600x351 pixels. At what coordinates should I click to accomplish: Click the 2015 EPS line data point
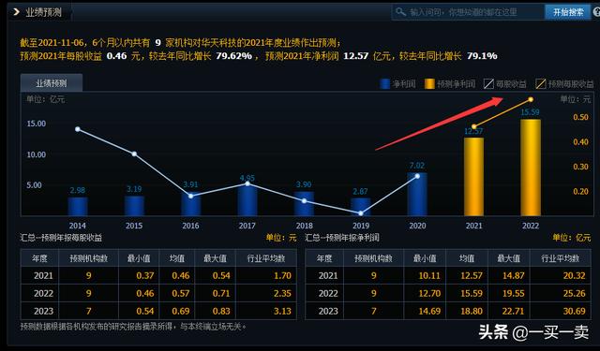pyautogui.click(x=134, y=154)
